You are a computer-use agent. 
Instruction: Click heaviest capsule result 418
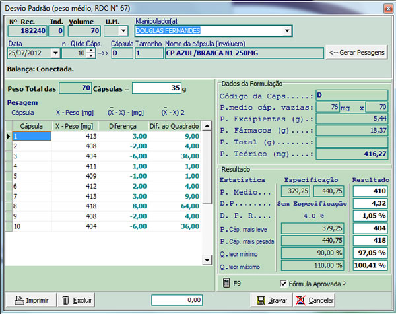(370, 241)
